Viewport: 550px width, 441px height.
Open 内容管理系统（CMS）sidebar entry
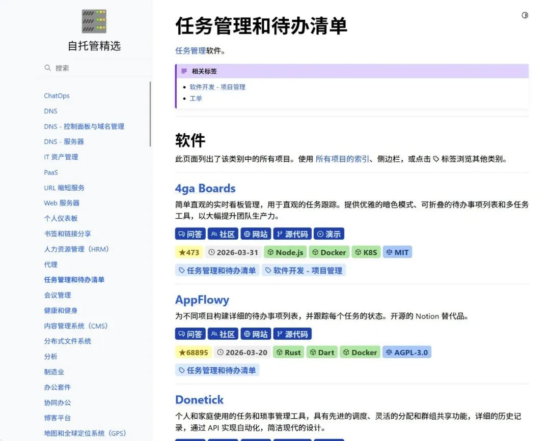76,326
